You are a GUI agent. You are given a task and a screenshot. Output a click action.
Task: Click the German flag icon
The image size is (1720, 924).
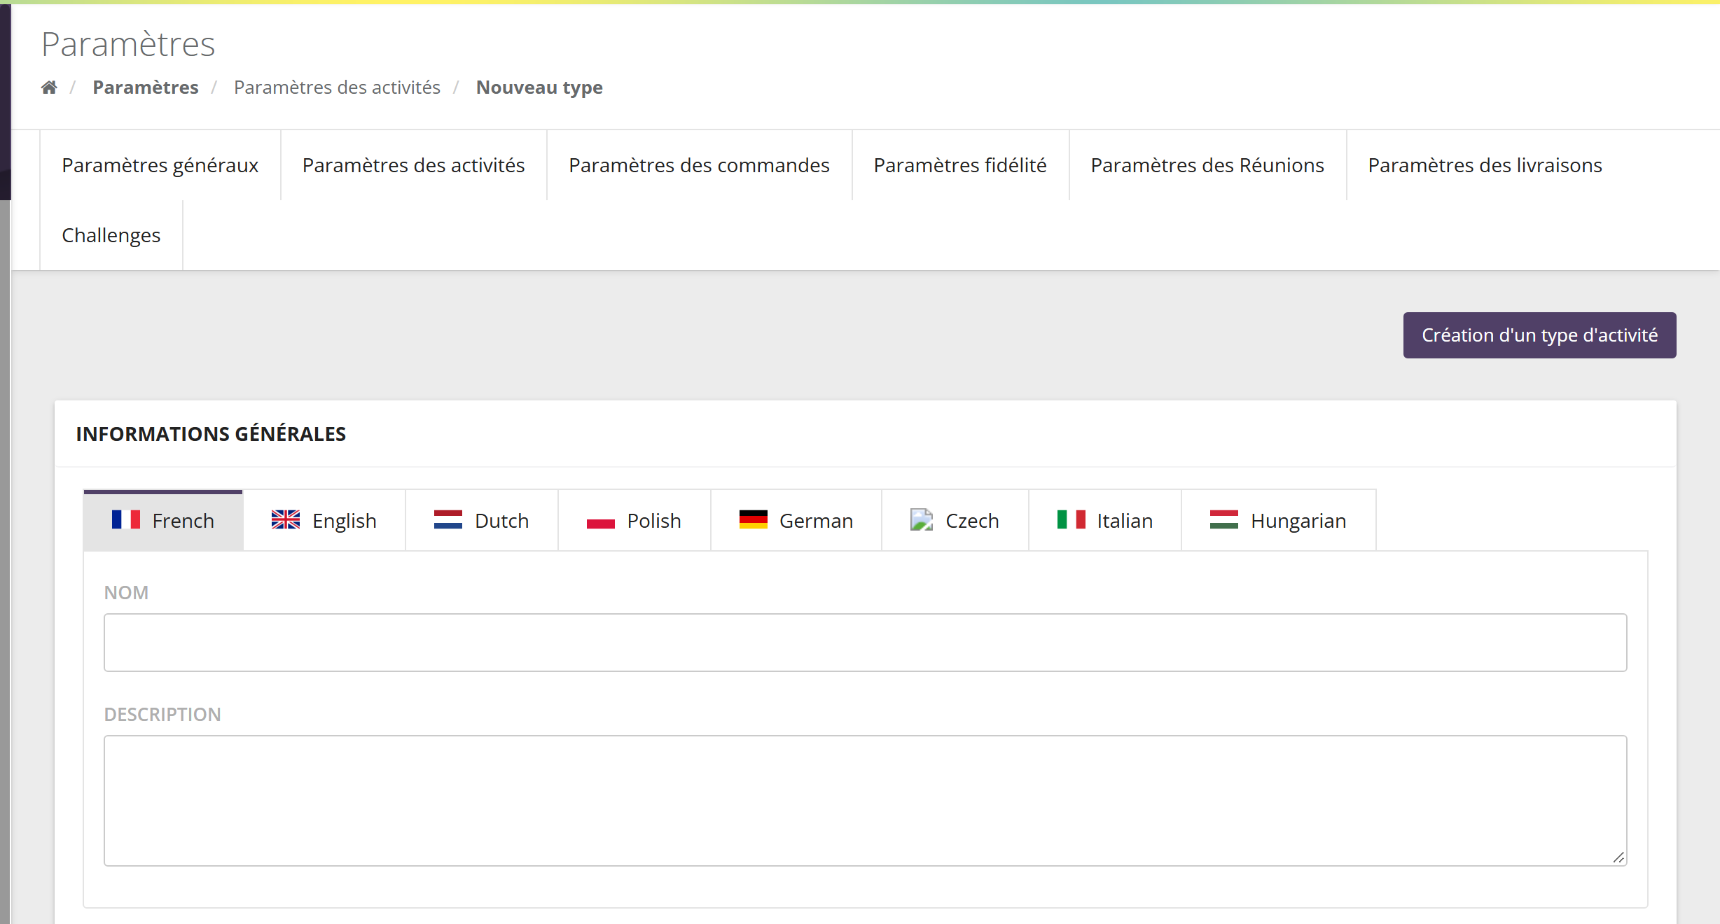point(754,519)
